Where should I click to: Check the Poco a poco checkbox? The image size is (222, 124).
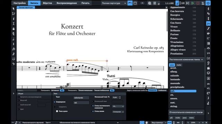57,111
